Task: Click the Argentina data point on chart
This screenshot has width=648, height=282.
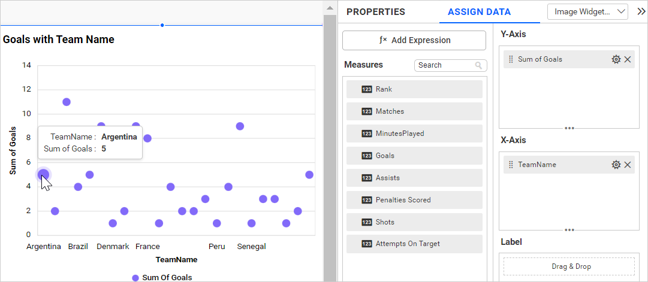Action: [43, 175]
